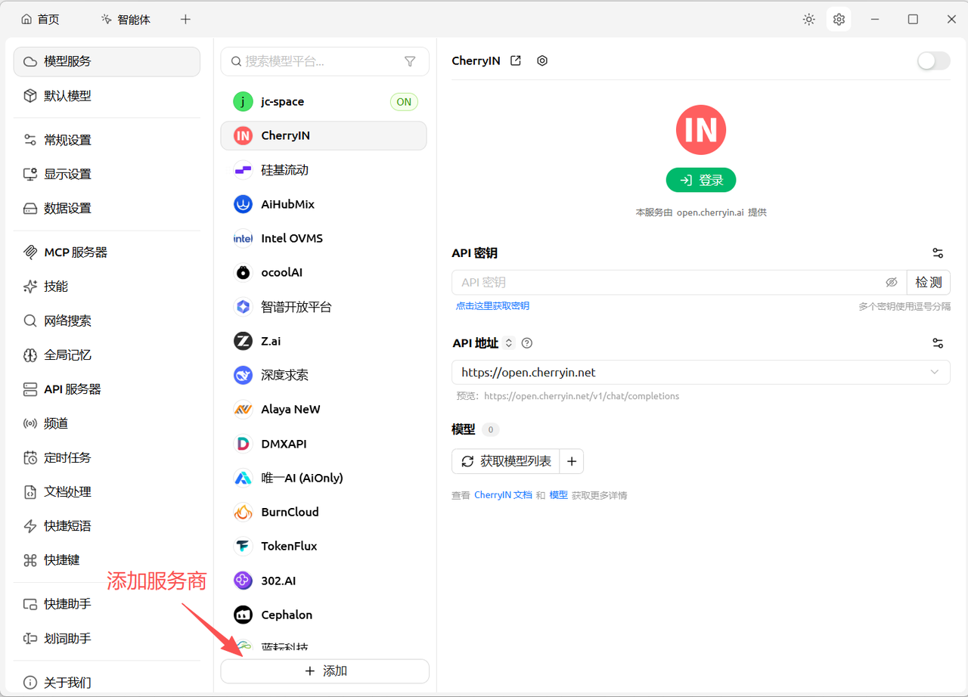
Task: Open 技能 settings section
Action: click(x=107, y=287)
